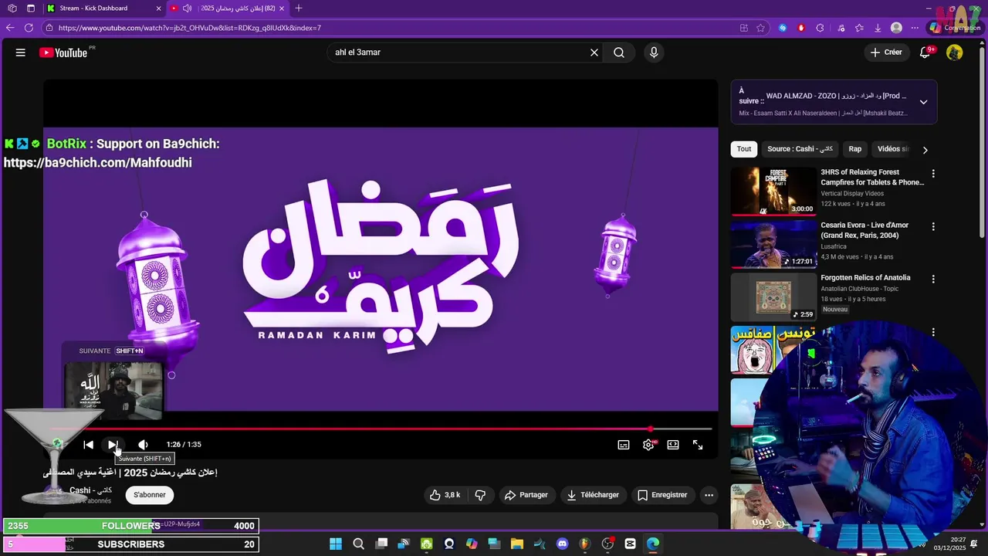Mute the playing tab via speaker icon

188,8
